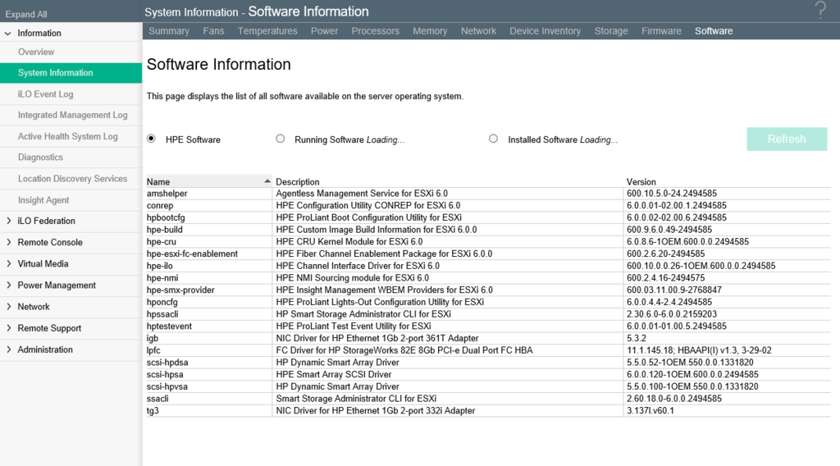The width and height of the screenshot is (840, 466).
Task: Open the help question mark icon
Action: pos(820,10)
